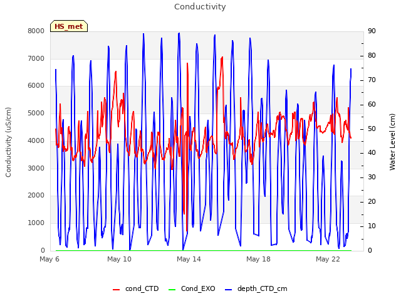The width and height of the screenshot is (401, 301).
Task: Click the 1000 left axis label
Action: (x=36, y=223)
